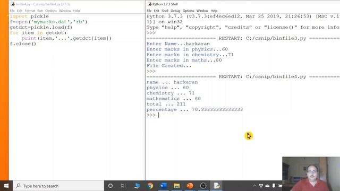The height and width of the screenshot is (191, 340).
Task: Click the 'import pickle' line in editor
Action: [29, 16]
